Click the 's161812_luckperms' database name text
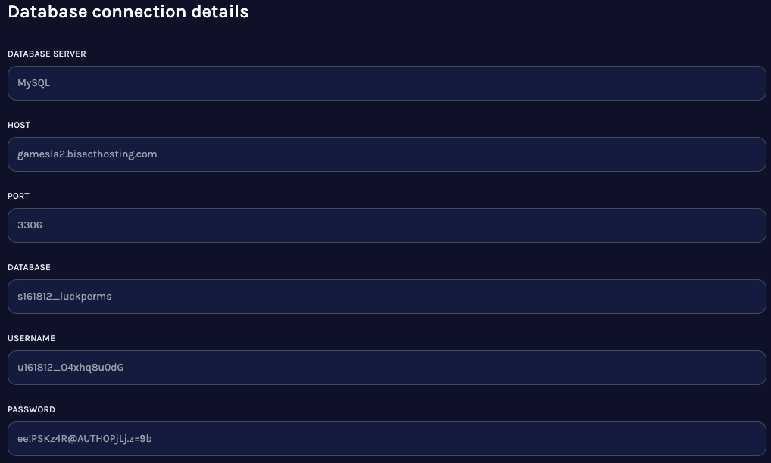This screenshot has width=771, height=463. tap(64, 297)
